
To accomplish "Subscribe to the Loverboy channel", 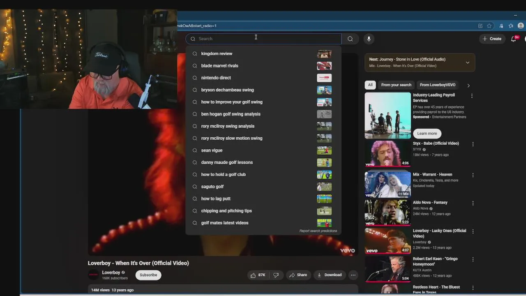I will point(148,275).
